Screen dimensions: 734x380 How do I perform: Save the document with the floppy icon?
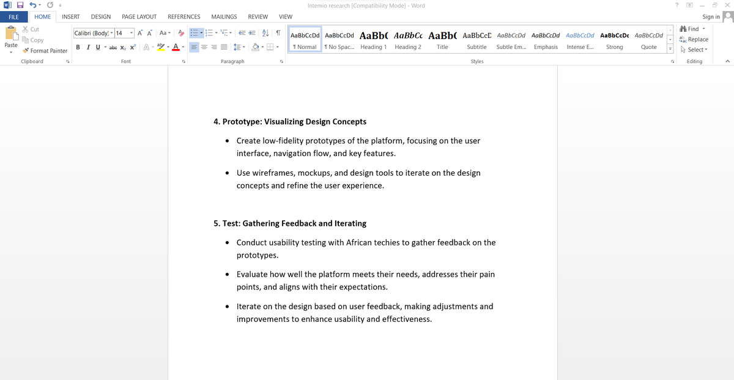click(x=20, y=6)
